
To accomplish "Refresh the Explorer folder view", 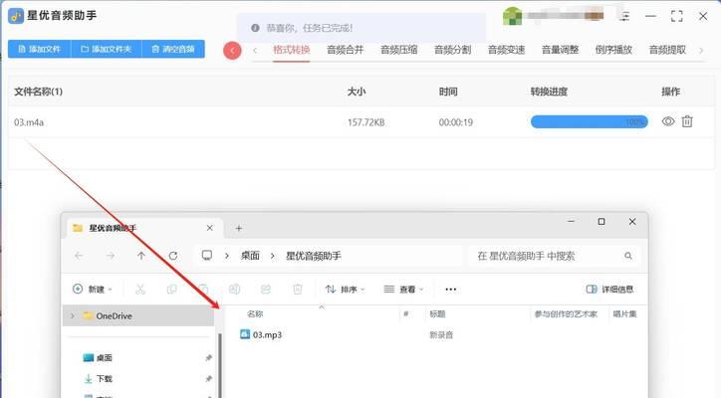I will [173, 256].
